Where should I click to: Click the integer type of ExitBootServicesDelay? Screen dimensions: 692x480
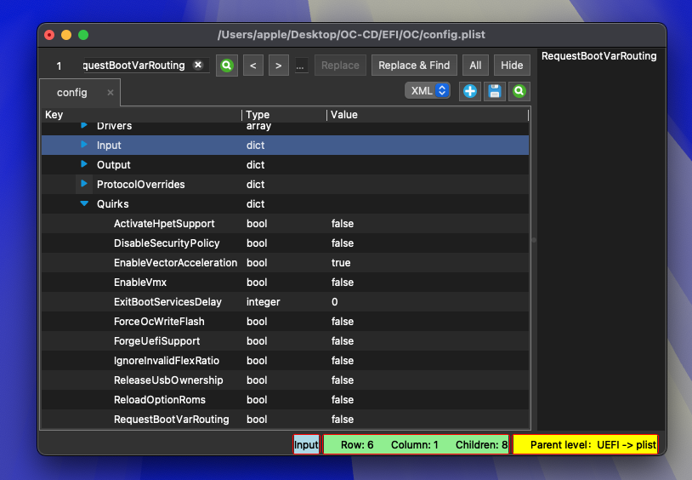tap(263, 302)
